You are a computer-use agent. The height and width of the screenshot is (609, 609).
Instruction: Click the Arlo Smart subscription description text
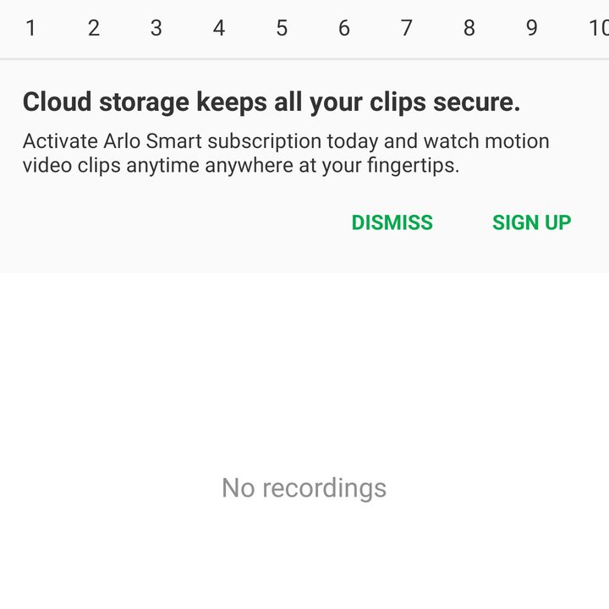[x=286, y=153]
